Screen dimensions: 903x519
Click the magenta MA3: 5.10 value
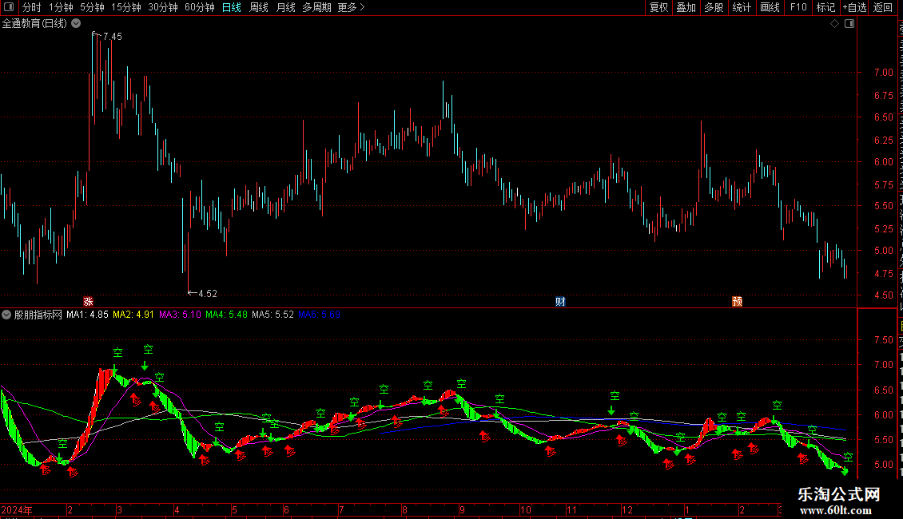181,315
